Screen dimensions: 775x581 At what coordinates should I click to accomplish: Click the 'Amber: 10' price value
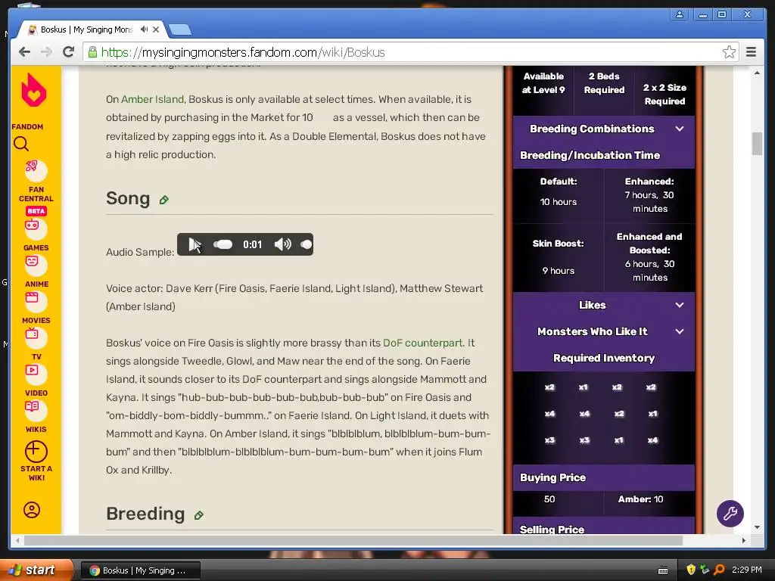coord(640,499)
